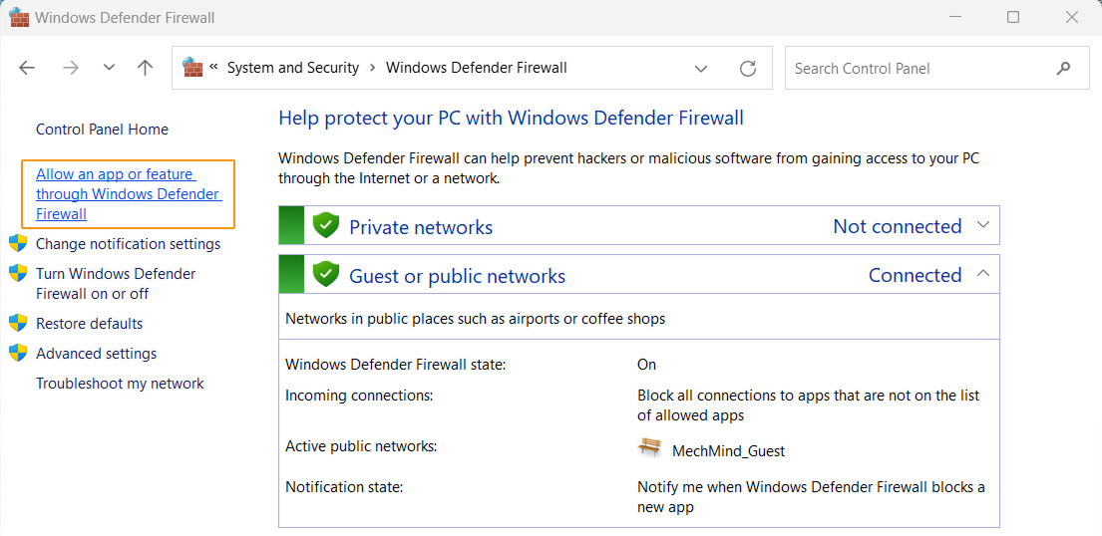Open the address bar history dropdown

pos(702,69)
